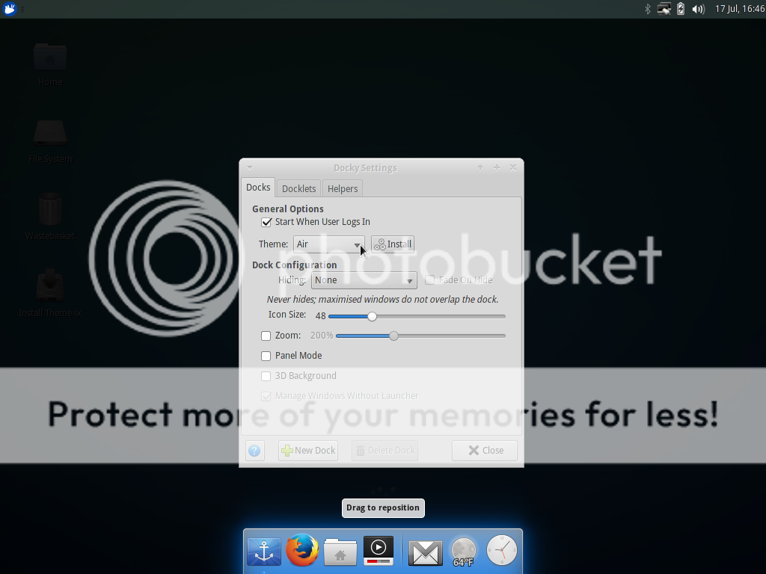Viewport: 766px width, 574px height.
Task: Click the Drag to reposition tooltip
Action: tap(383, 507)
